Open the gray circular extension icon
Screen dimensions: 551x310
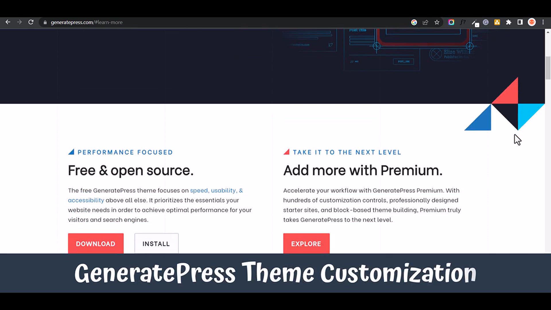(486, 22)
